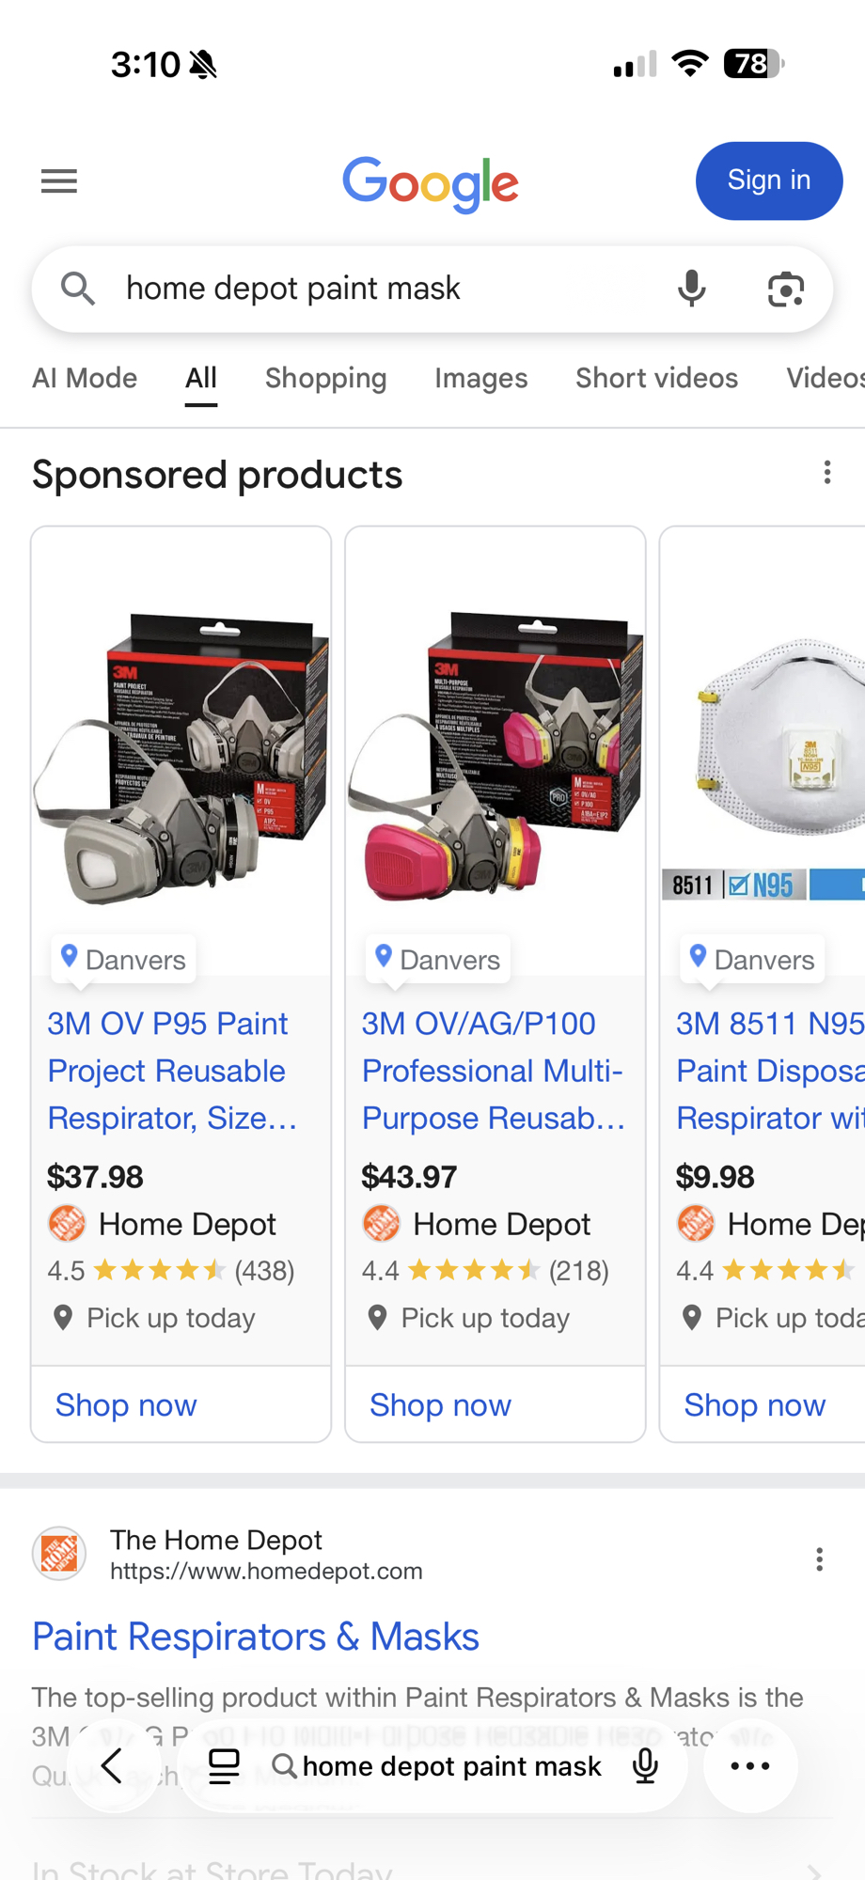Open the browser three-dot more menu
This screenshot has width=865, height=1880.
750,1766
